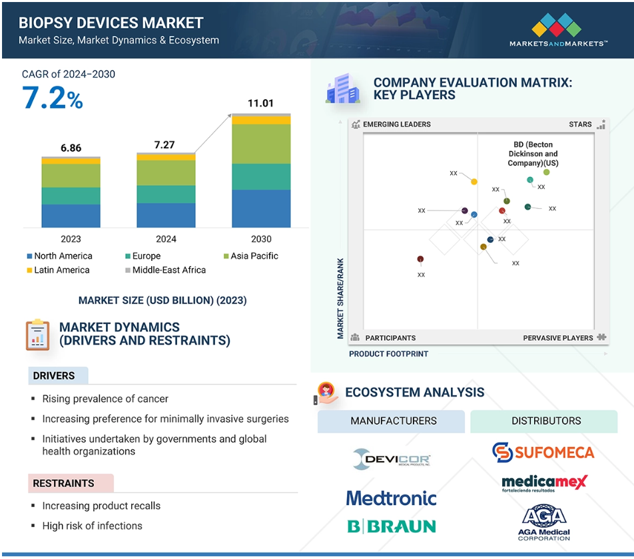634x559 pixels.
Task: Select the Manufacturers tab
Action: 391,421
